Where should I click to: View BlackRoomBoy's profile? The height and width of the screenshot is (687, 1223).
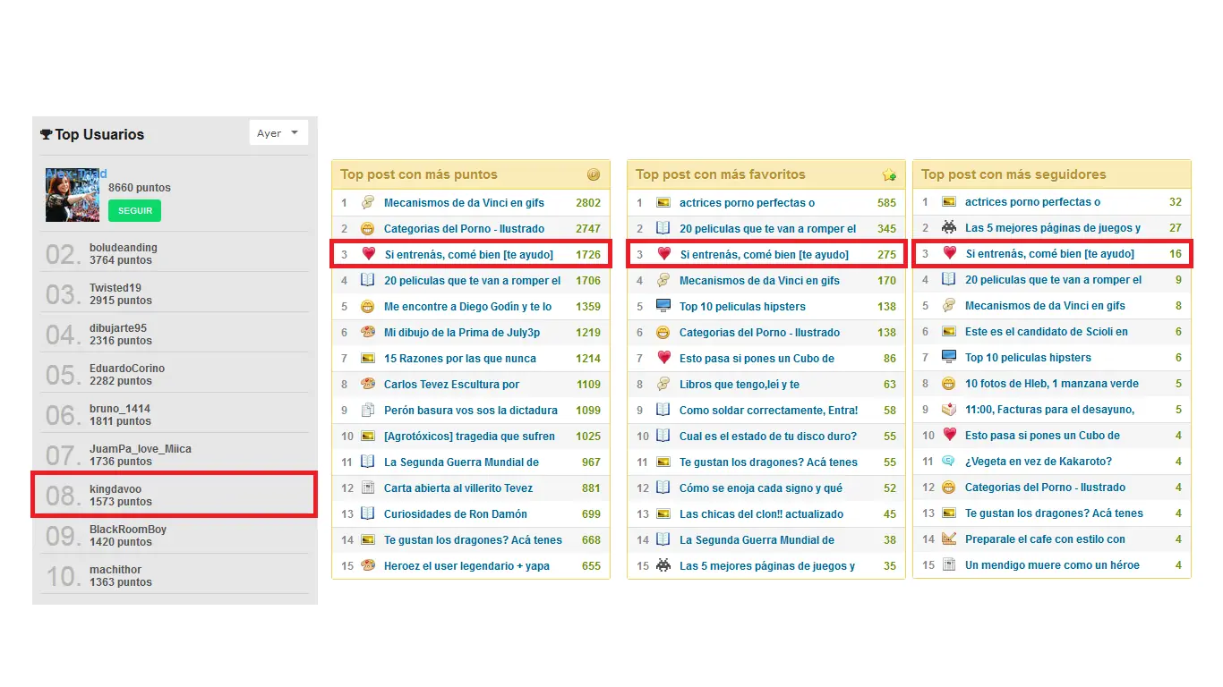point(128,530)
